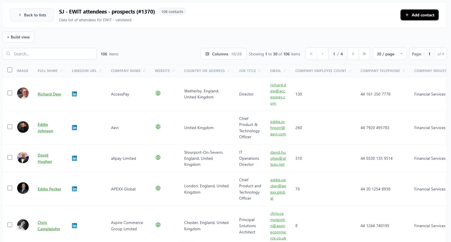The width and height of the screenshot is (451, 242).
Task: Visit Aspire Commerce Group website globe icon
Action: [158, 225]
